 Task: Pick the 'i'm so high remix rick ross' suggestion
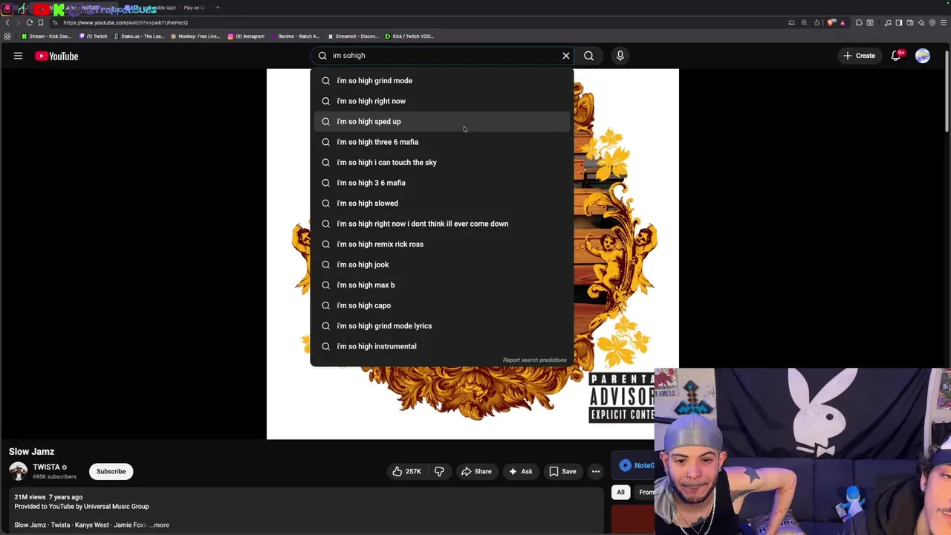[442, 244]
